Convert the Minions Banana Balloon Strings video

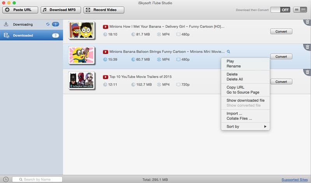coord(281,57)
